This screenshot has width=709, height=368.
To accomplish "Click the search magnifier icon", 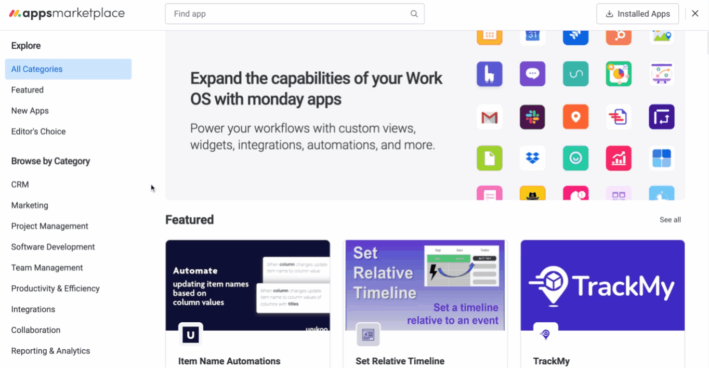I will [414, 14].
